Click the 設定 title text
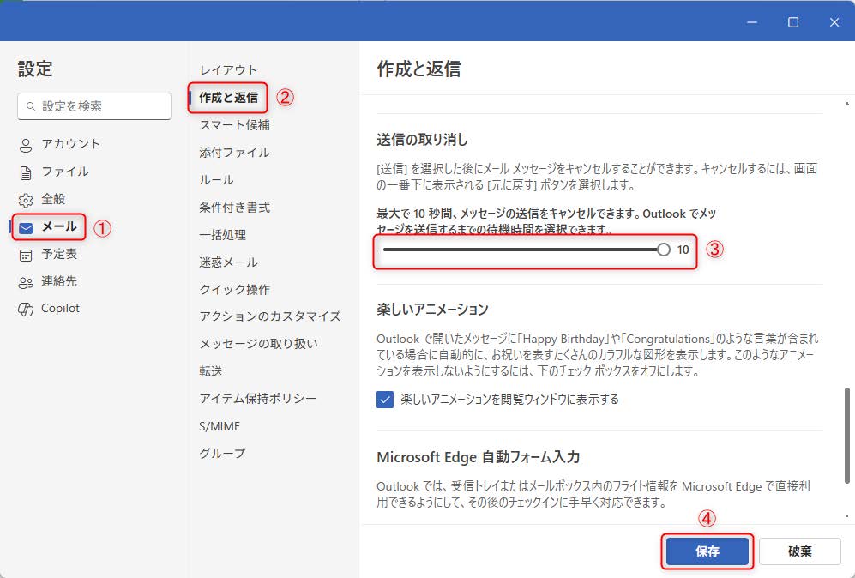Screen dimensions: 855x578 (35, 69)
